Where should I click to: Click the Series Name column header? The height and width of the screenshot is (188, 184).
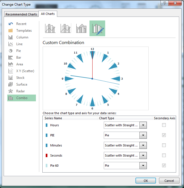pyautogui.click(x=53, y=118)
